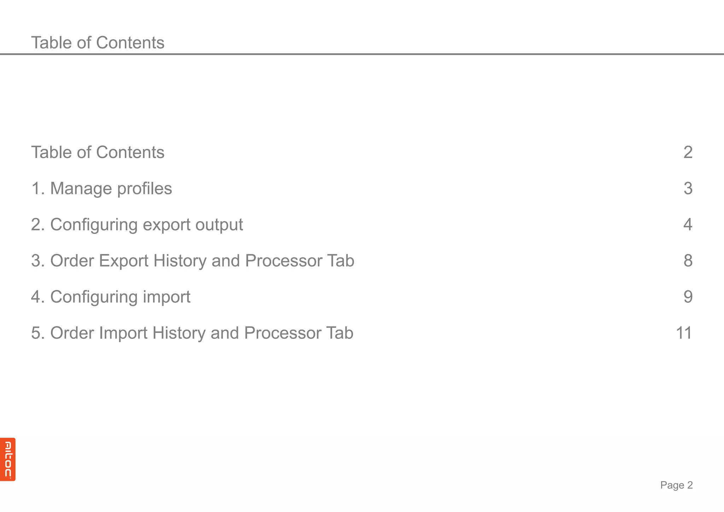The width and height of the screenshot is (724, 512).
Task: Jump to 'Configuring export output' section
Action: click(137, 225)
